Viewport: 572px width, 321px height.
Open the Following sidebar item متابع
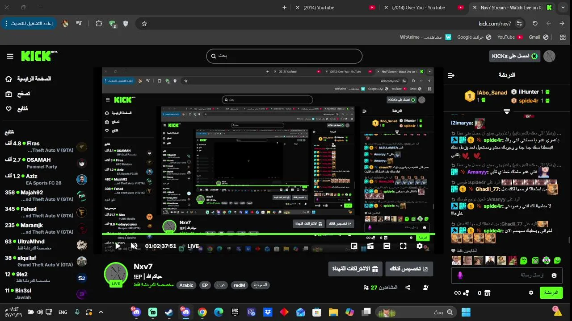click(16, 108)
